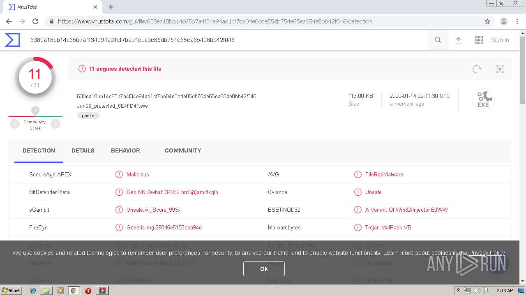
Task: Open the Chrome three-dot menu
Action: (517, 21)
